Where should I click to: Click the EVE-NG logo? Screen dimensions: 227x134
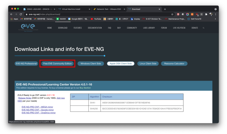click(28, 27)
